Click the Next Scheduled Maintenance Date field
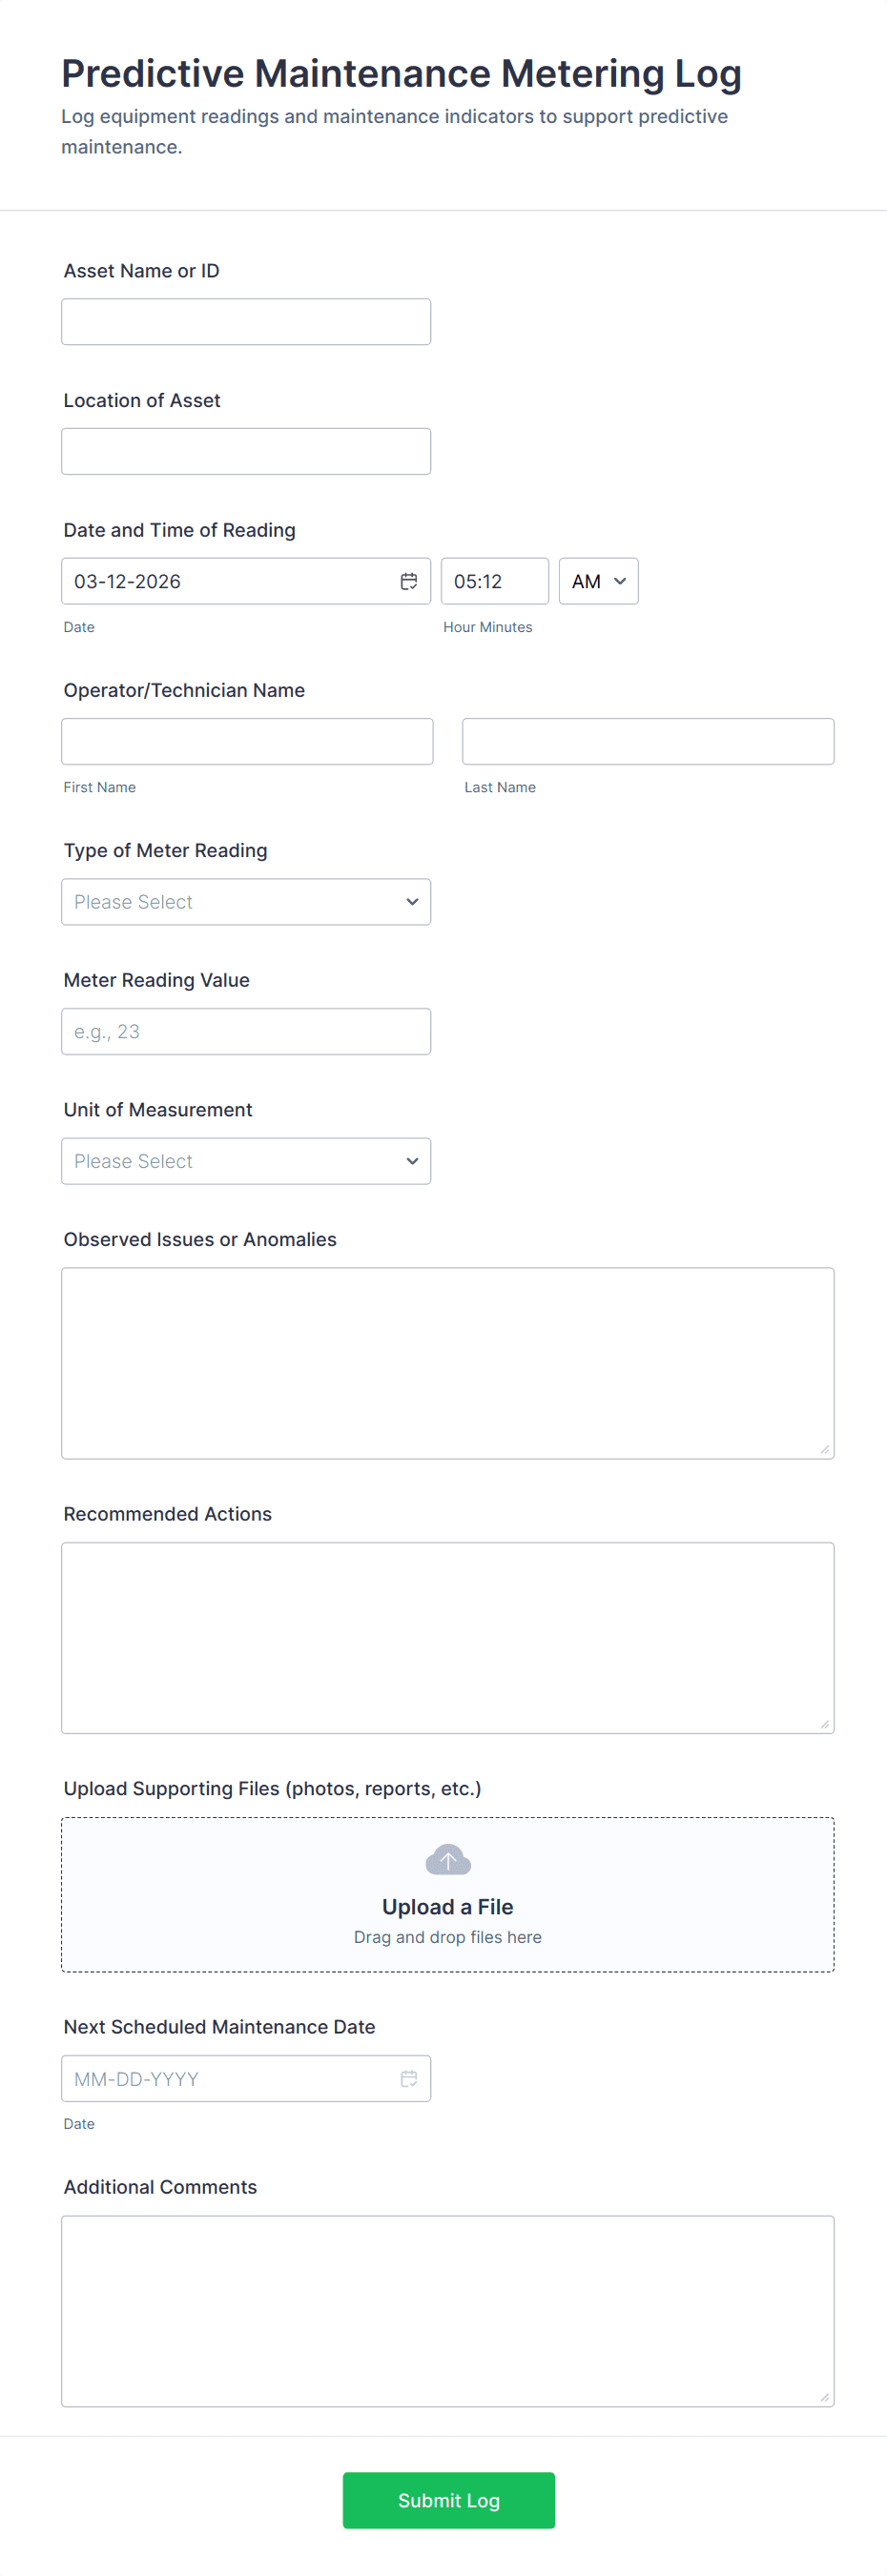 [230, 2078]
